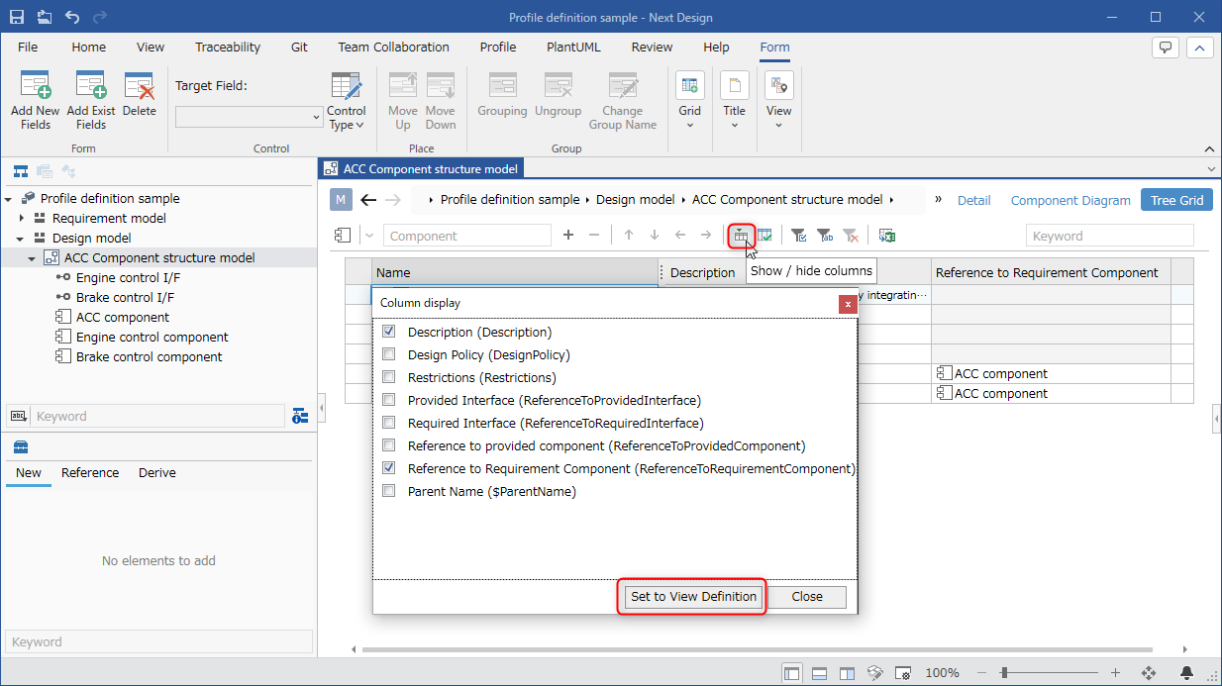
Task: Click the M model badge icon
Action: coord(341,200)
